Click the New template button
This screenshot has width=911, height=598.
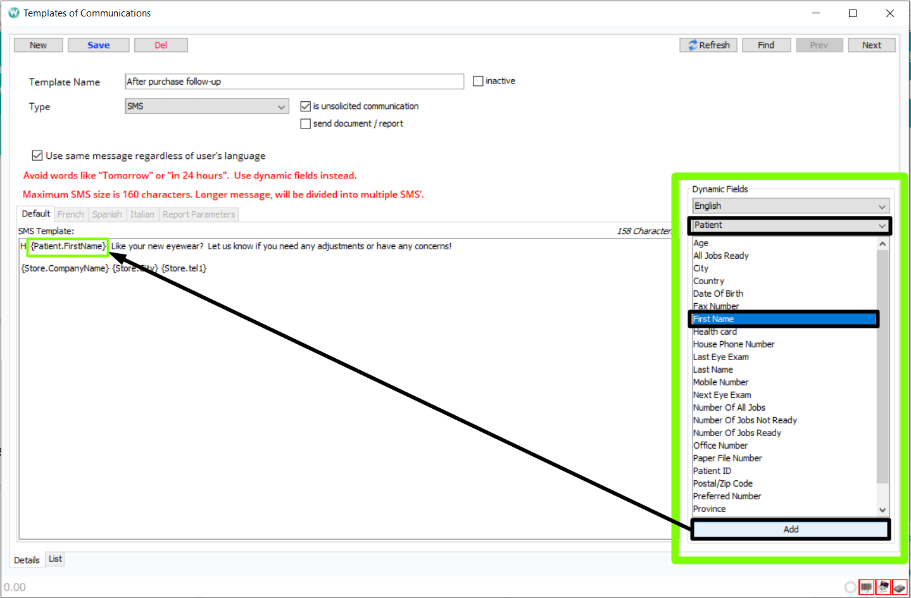[37, 44]
